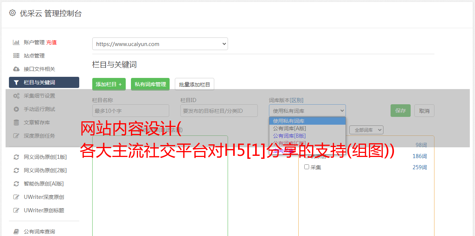This screenshot has height=236, width=475.
Task: Open UWriter深度原创 tool
Action: [44, 197]
